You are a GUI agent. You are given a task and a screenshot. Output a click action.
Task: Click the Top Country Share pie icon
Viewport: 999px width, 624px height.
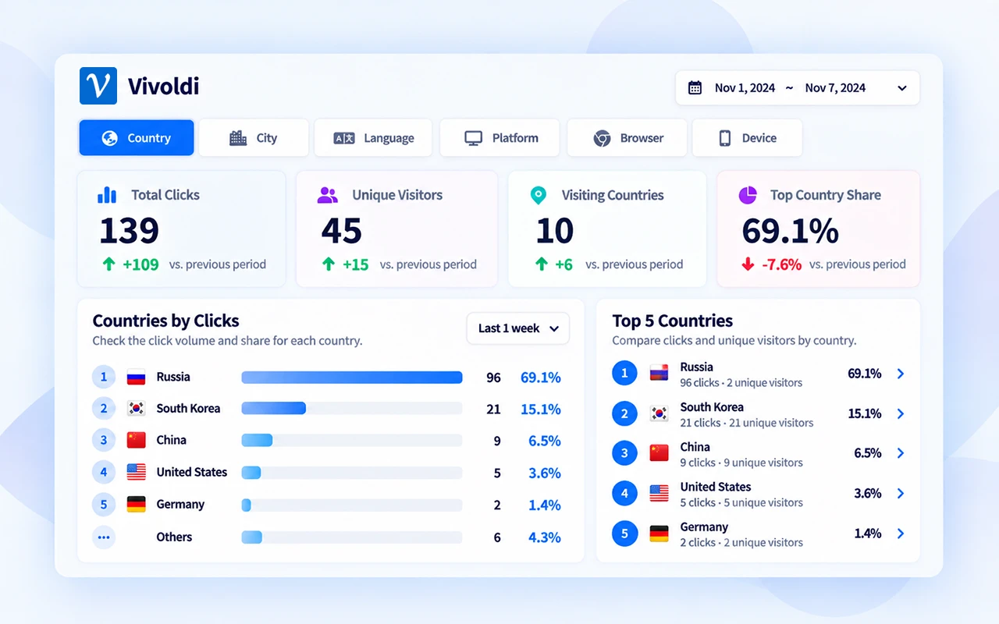748,195
